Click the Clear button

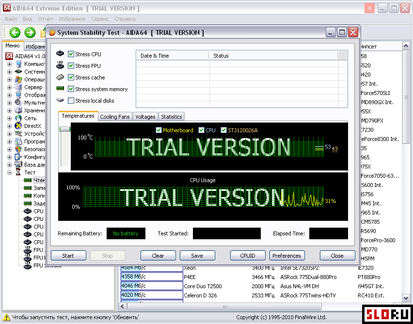(x=158, y=256)
